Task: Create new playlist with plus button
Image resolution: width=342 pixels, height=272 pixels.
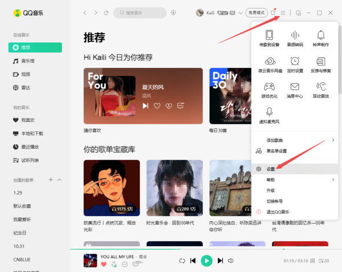Action: tap(51, 180)
